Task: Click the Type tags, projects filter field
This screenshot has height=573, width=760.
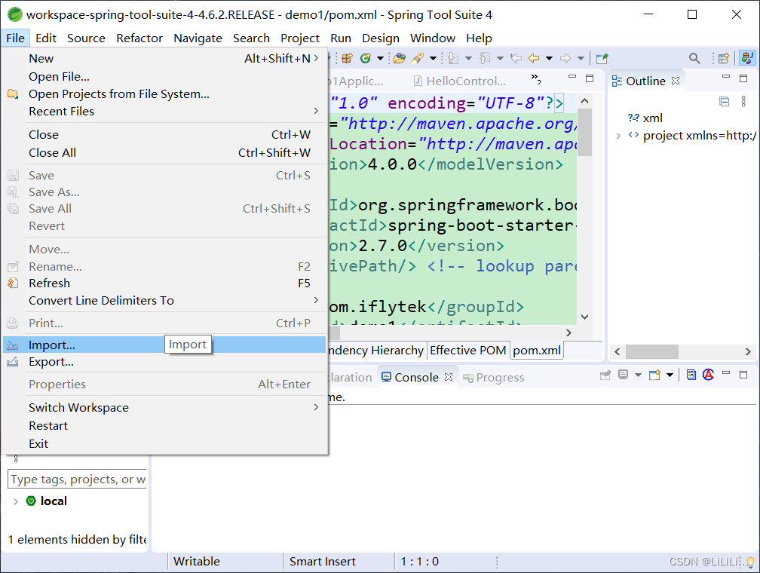Action: [x=78, y=479]
